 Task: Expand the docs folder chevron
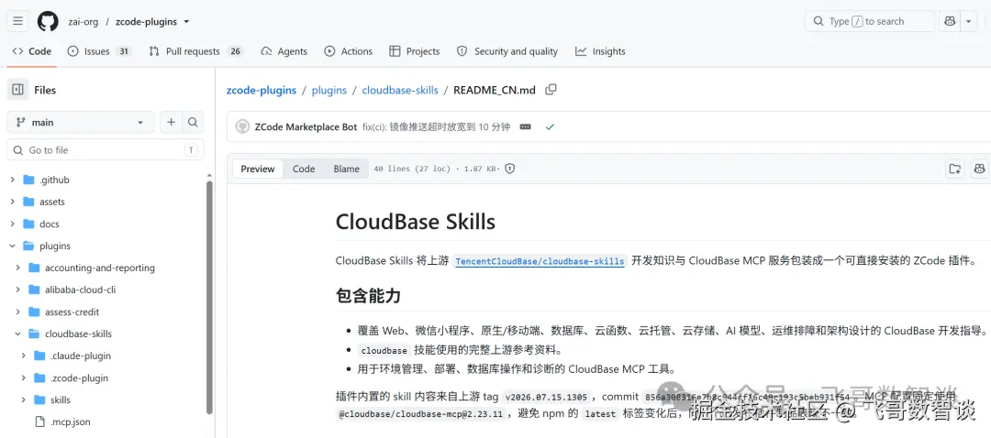point(12,224)
